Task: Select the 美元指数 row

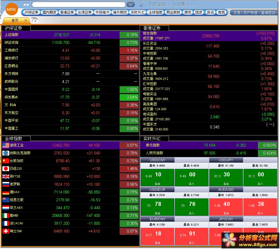Action: pos(209,145)
